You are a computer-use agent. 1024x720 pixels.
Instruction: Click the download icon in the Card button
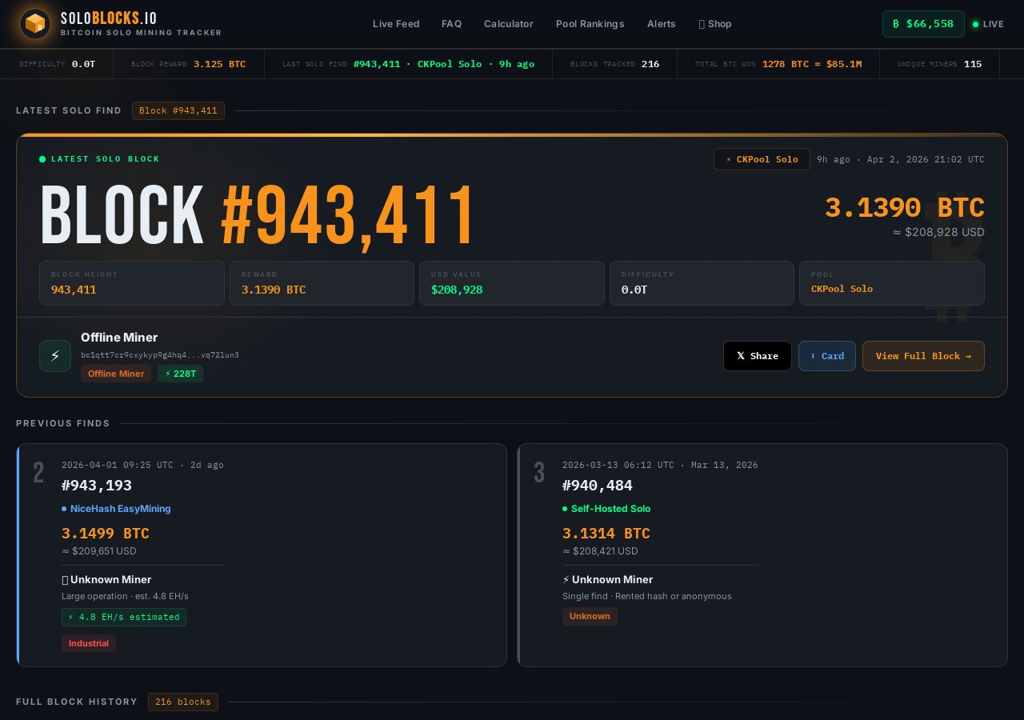point(815,356)
